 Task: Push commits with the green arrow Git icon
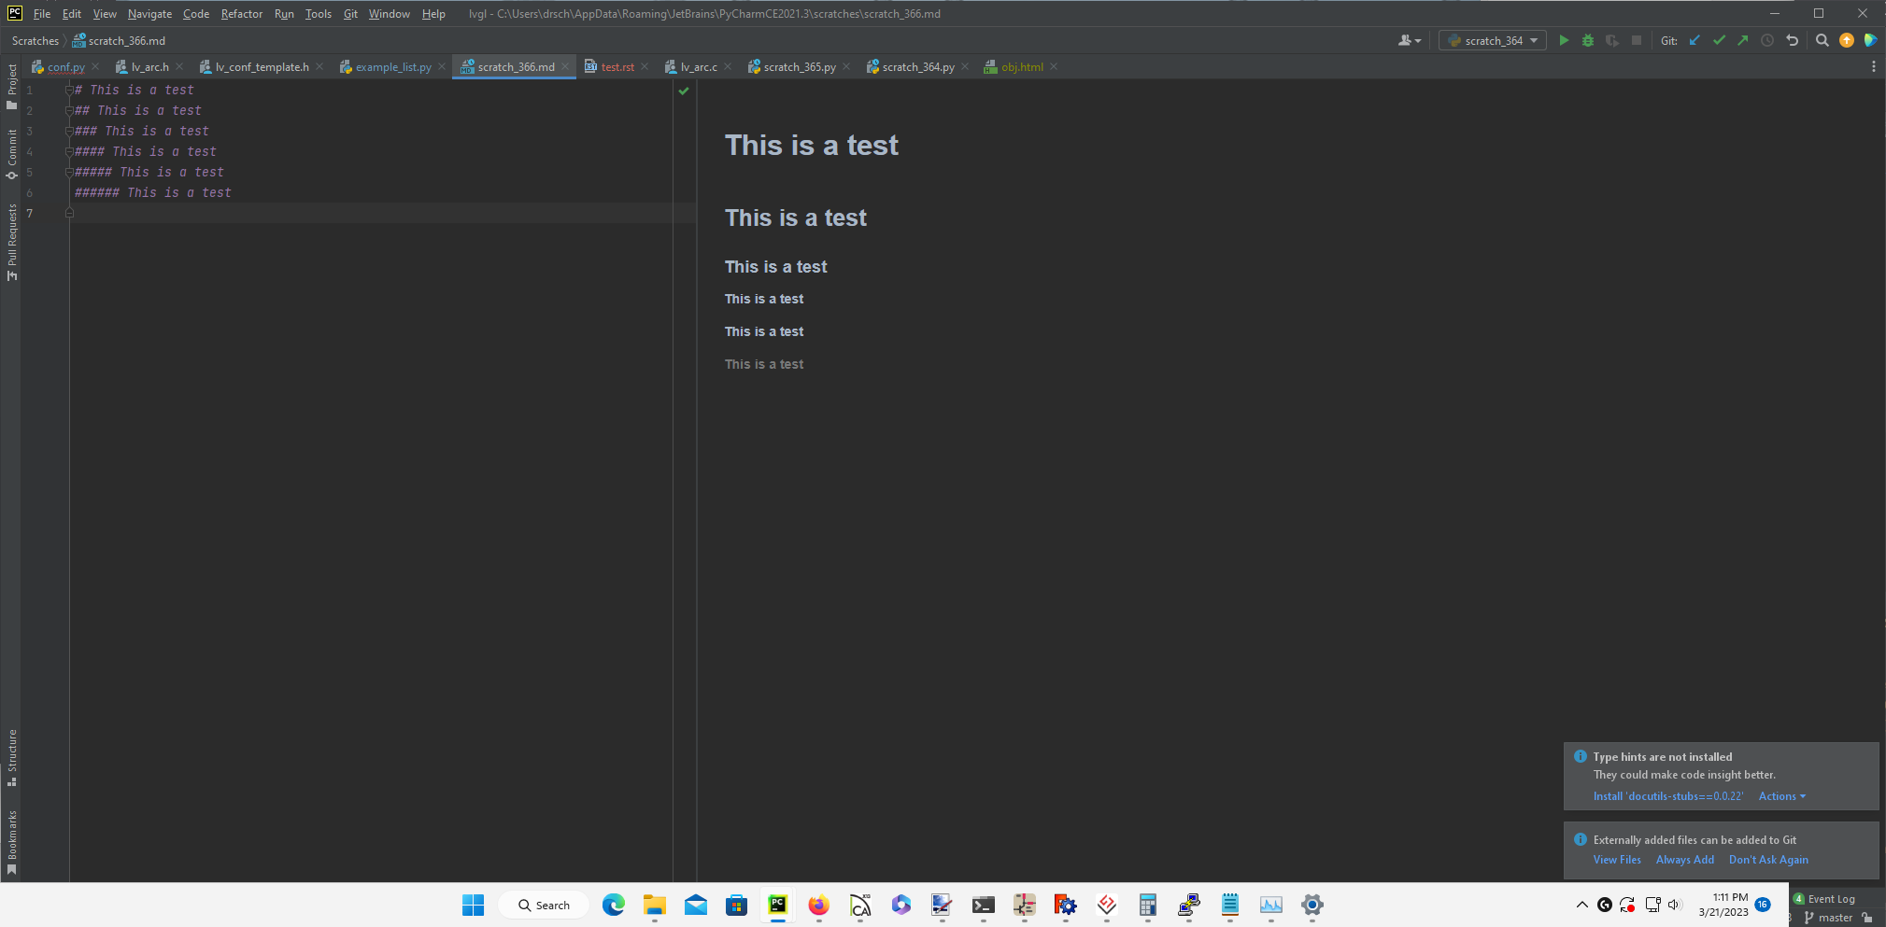click(x=1743, y=40)
